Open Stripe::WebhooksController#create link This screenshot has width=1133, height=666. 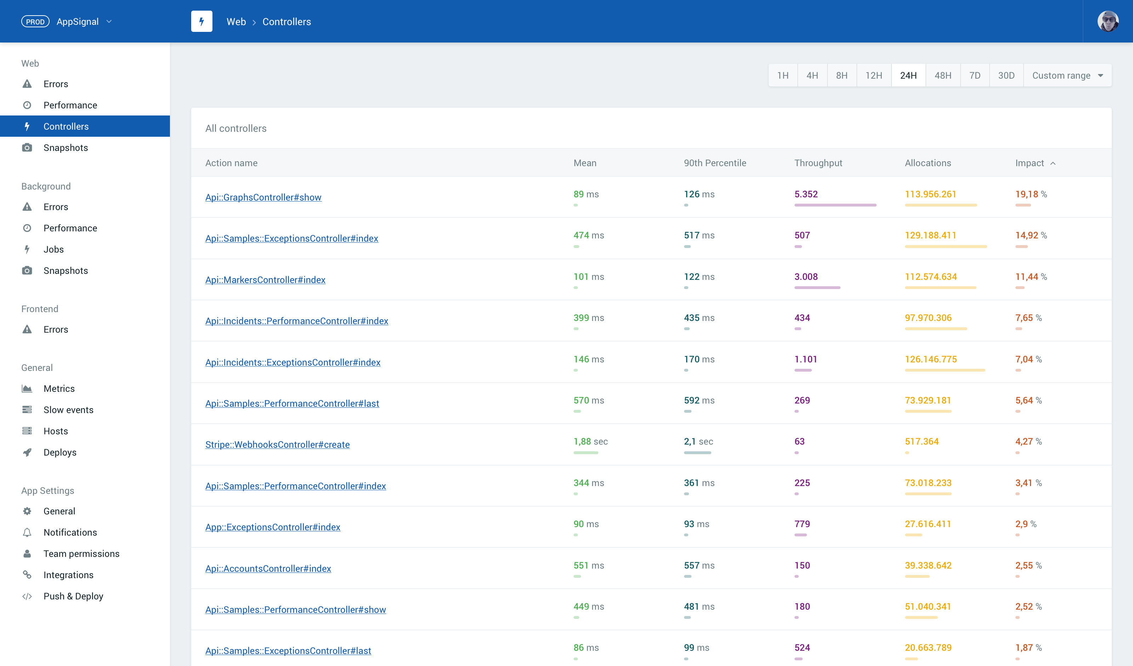[x=277, y=445]
